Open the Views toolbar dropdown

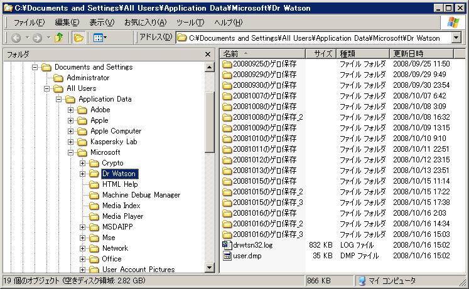100,38
